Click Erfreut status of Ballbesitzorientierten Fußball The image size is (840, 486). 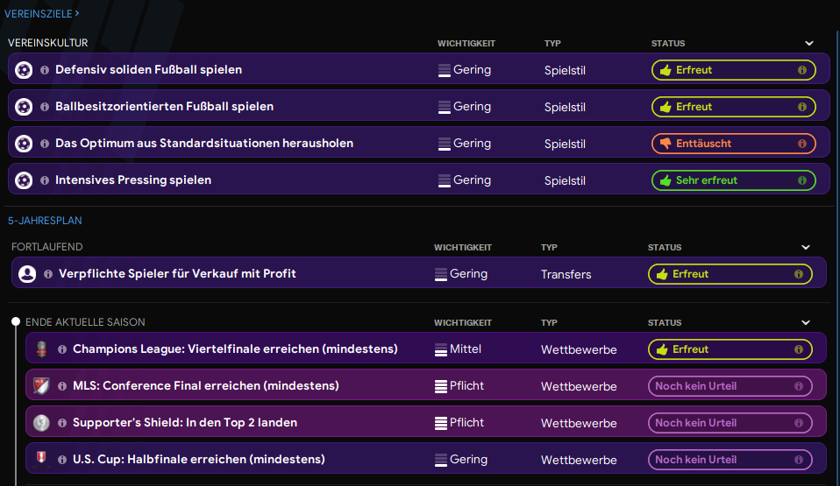[x=733, y=107]
